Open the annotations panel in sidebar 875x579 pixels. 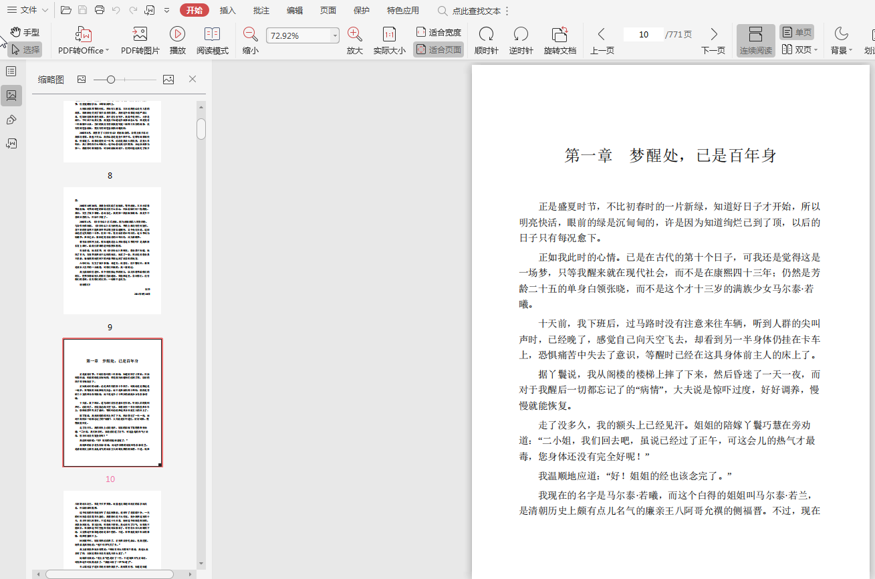tap(11, 143)
